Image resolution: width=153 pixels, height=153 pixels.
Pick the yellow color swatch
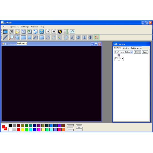pos(22,130)
